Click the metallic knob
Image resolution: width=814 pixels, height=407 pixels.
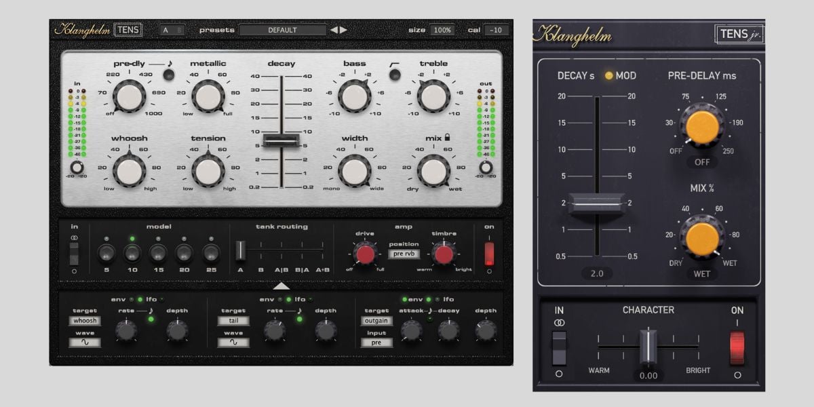coord(208,96)
